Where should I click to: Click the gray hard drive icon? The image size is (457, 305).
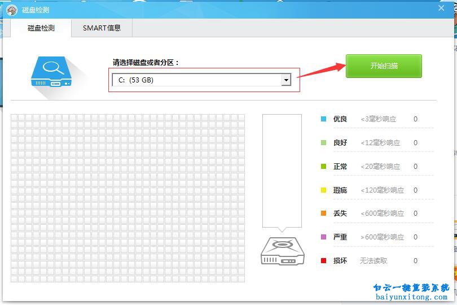[x=282, y=251]
